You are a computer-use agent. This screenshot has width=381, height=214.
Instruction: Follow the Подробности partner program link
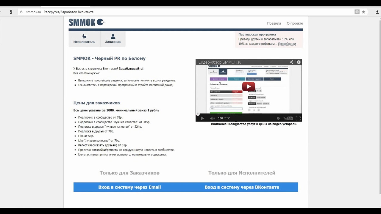pyautogui.click(x=287, y=44)
